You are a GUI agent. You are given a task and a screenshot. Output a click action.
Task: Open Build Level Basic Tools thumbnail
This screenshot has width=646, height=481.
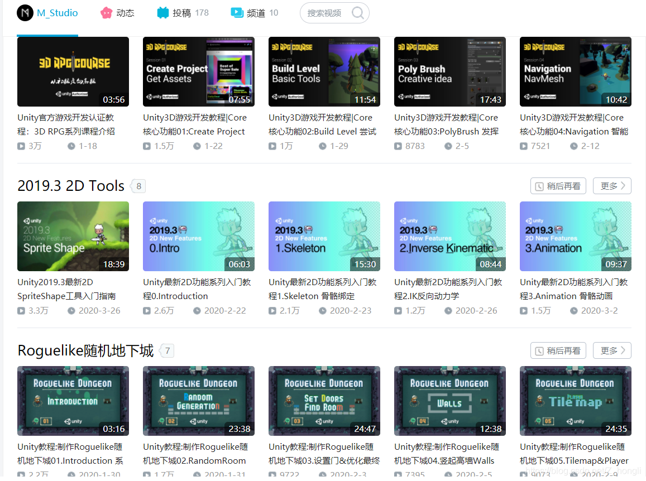pos(324,71)
